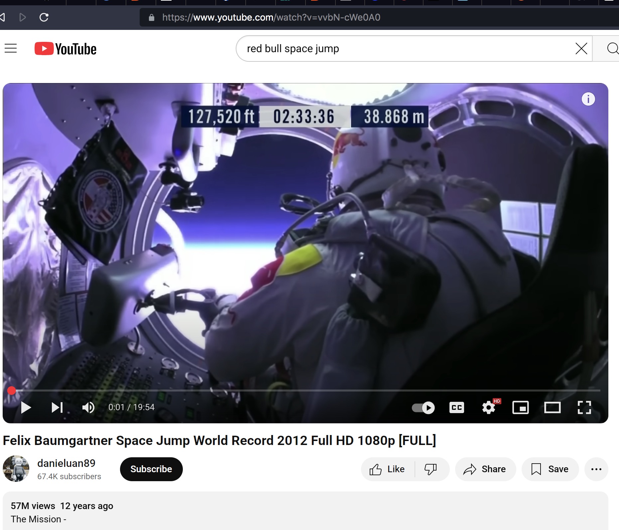Mute the video volume
Image resolution: width=619 pixels, height=530 pixels.
coord(88,407)
